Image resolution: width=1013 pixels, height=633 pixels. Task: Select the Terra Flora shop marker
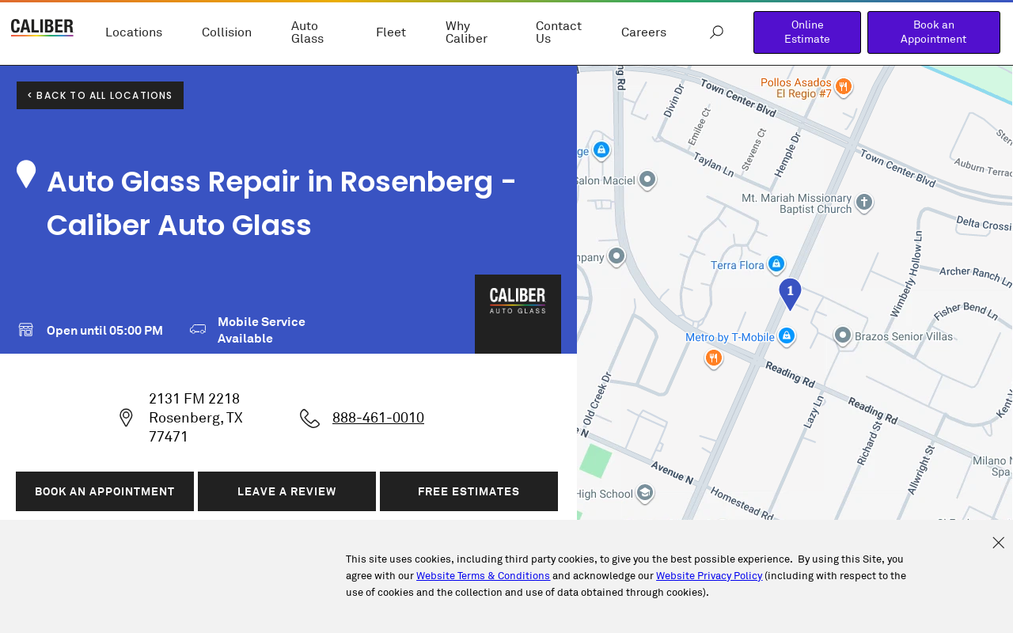tap(776, 264)
